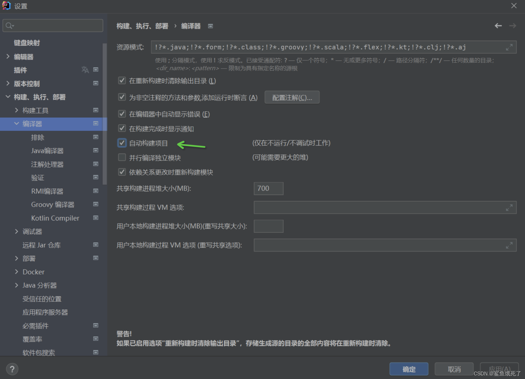Viewport: 525px width, 379px height.
Task: Click the 取消 button
Action: point(454,369)
